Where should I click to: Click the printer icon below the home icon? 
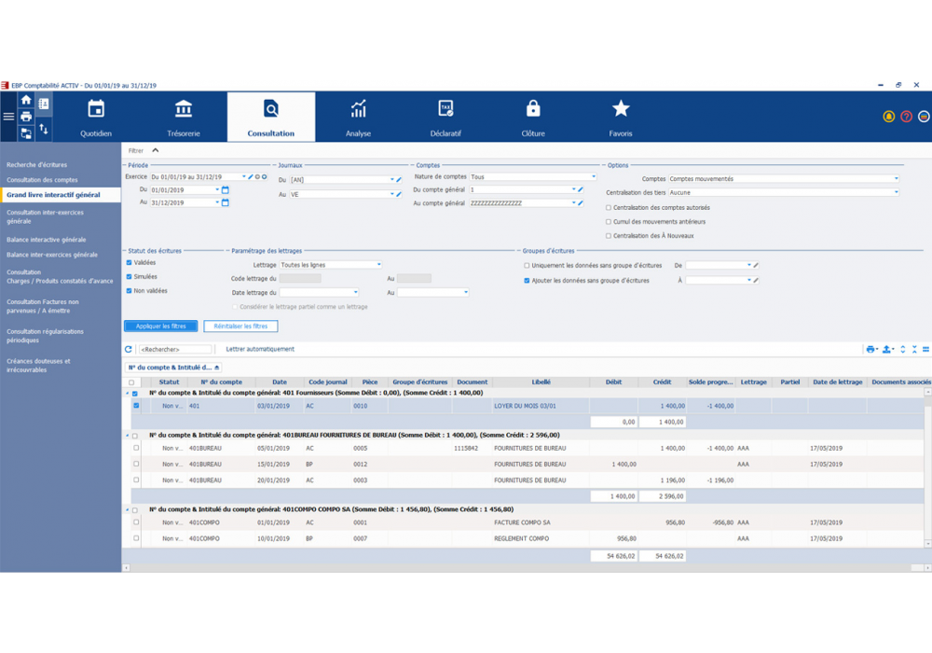(x=26, y=117)
